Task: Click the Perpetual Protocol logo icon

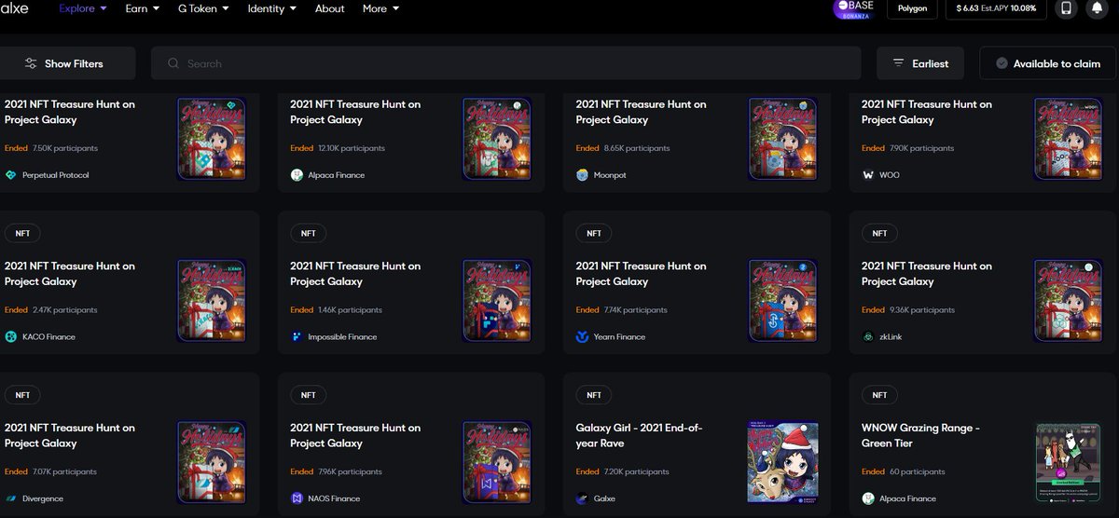Action: pyautogui.click(x=11, y=175)
